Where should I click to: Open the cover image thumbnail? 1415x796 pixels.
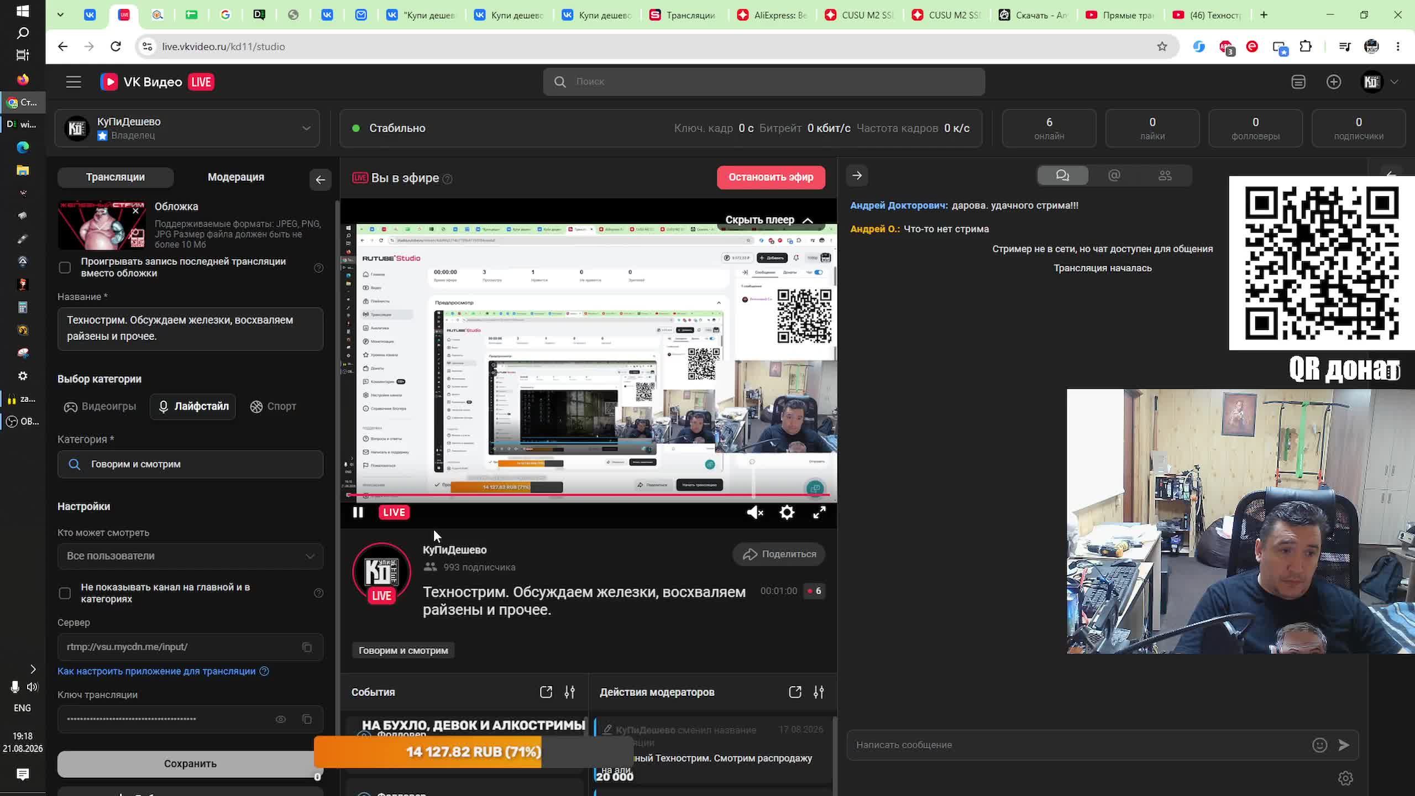102,225
